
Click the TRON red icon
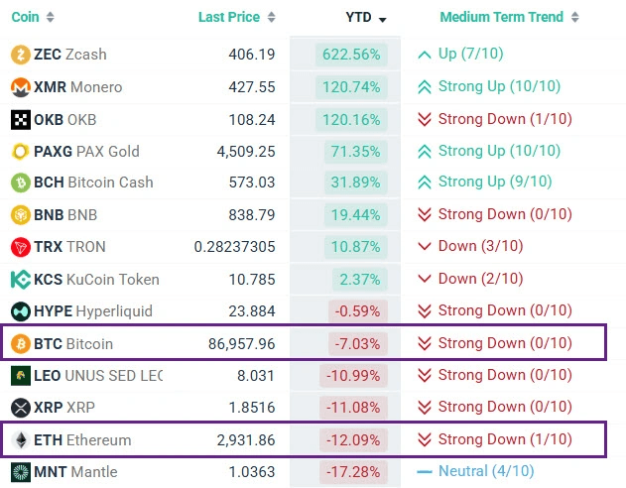coord(21,247)
